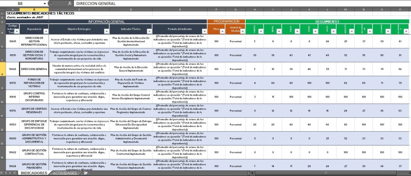Open the Unidad de Medida filter dropdown
This screenshot has height=176, width=411.
click(x=242, y=31)
